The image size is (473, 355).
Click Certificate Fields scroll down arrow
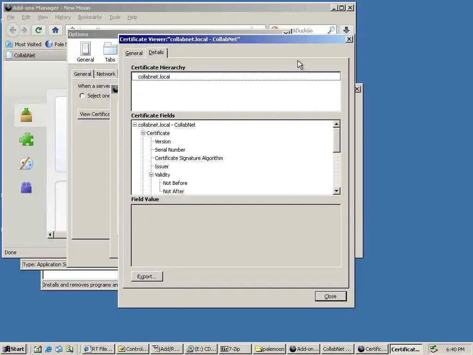pyautogui.click(x=337, y=191)
